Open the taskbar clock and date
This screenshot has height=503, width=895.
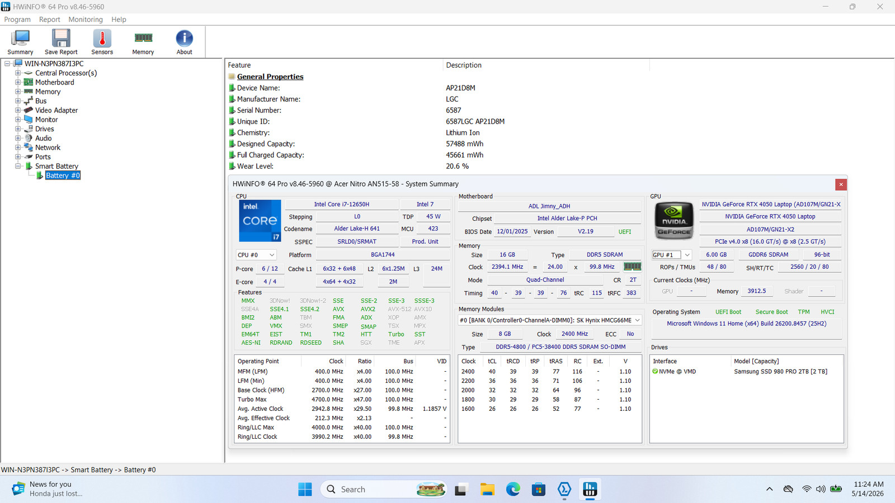(x=868, y=489)
